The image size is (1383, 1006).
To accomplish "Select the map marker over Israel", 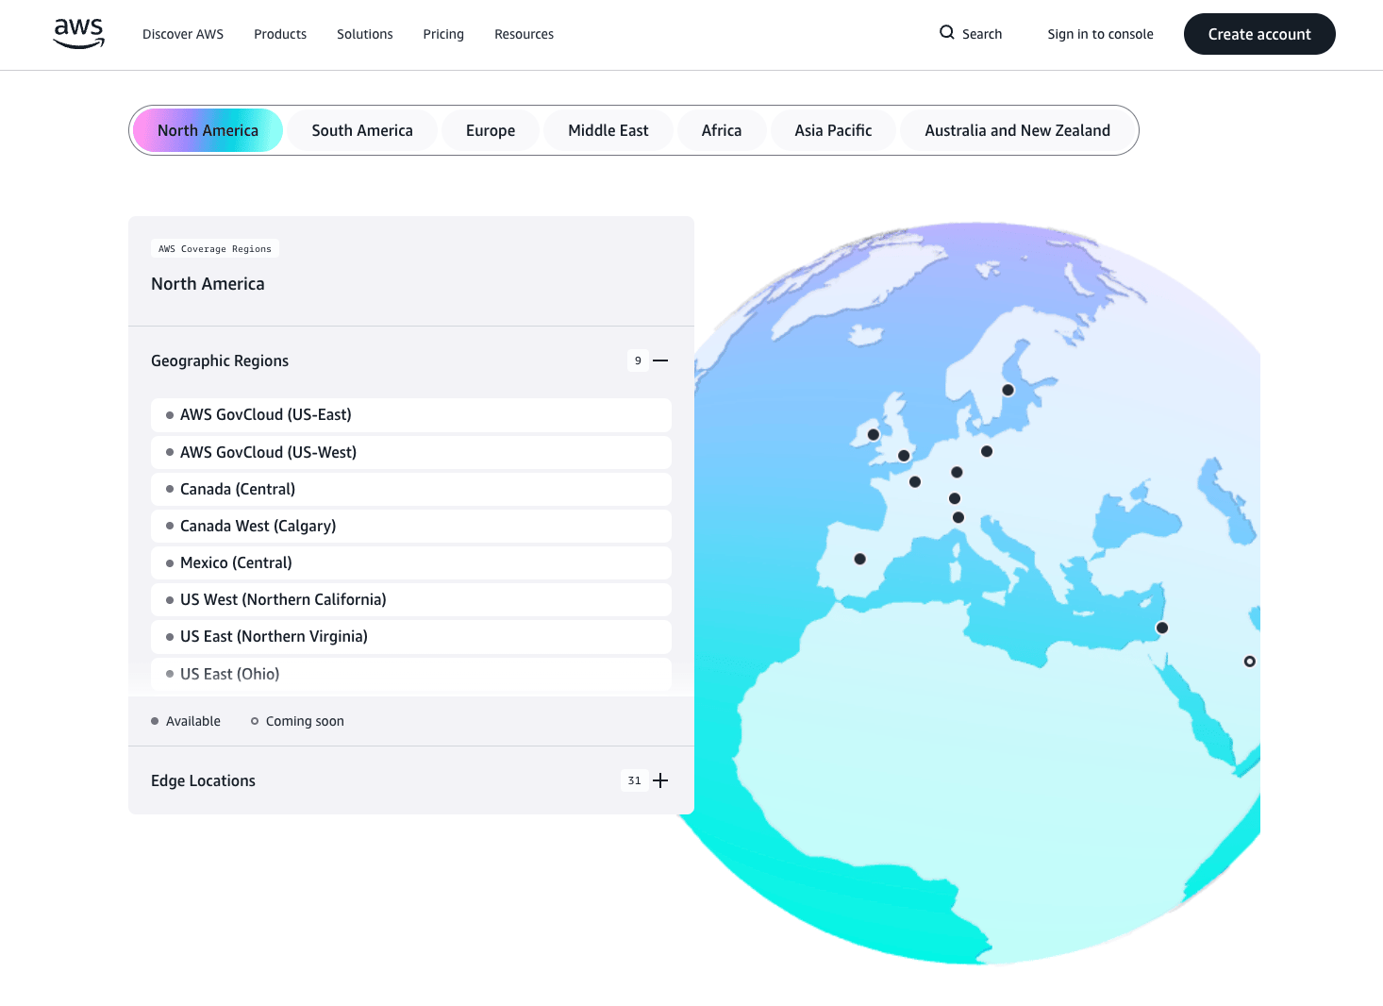I will (1162, 628).
